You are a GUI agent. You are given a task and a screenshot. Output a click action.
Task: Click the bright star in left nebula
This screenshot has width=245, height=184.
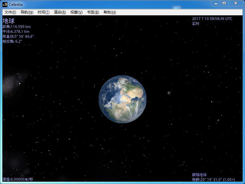pyautogui.click(x=20, y=83)
